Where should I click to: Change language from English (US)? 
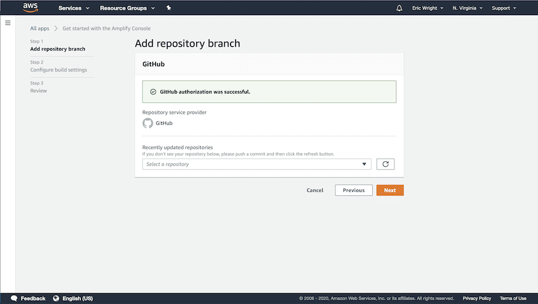(78, 298)
